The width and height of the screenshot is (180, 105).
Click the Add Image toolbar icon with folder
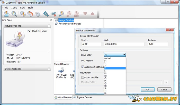[x=7, y=14]
